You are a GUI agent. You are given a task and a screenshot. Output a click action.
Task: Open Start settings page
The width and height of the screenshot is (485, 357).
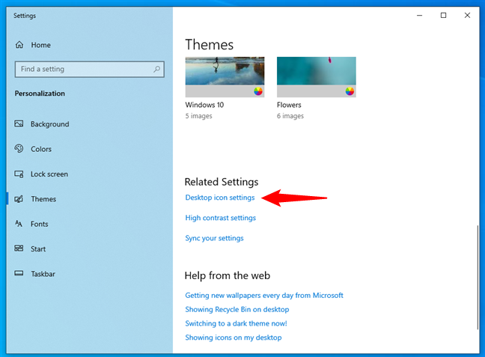pyautogui.click(x=38, y=249)
